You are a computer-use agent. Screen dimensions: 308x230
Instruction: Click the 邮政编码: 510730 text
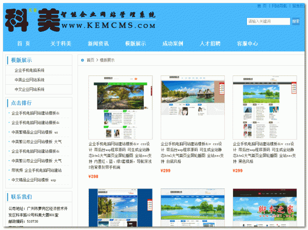[23, 221]
